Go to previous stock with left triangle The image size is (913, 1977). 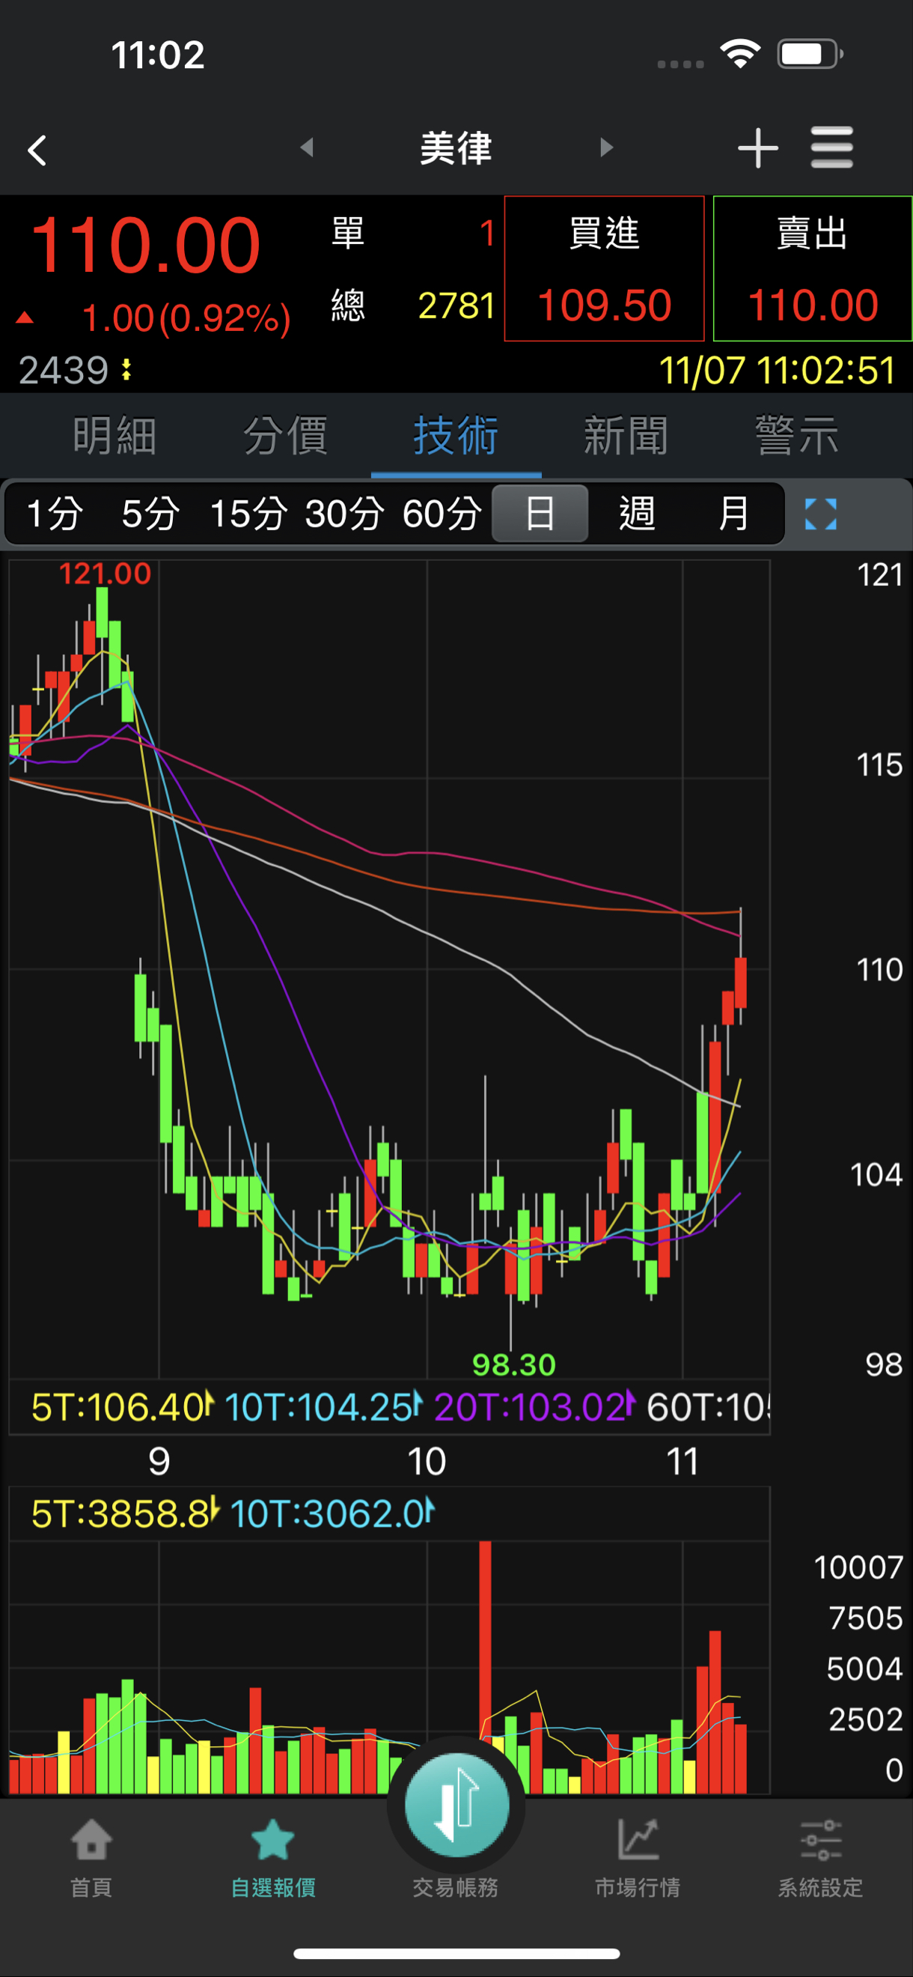(307, 147)
